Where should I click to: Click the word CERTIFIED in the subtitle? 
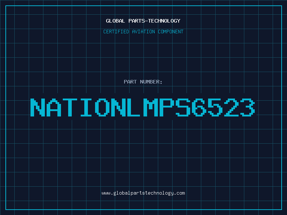[x=116, y=32]
